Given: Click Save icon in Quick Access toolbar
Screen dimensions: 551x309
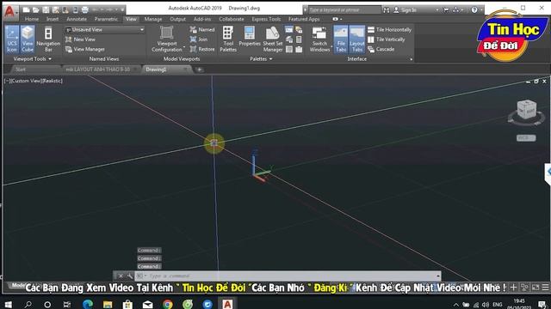Looking at the screenshot, I should tap(46, 9).
